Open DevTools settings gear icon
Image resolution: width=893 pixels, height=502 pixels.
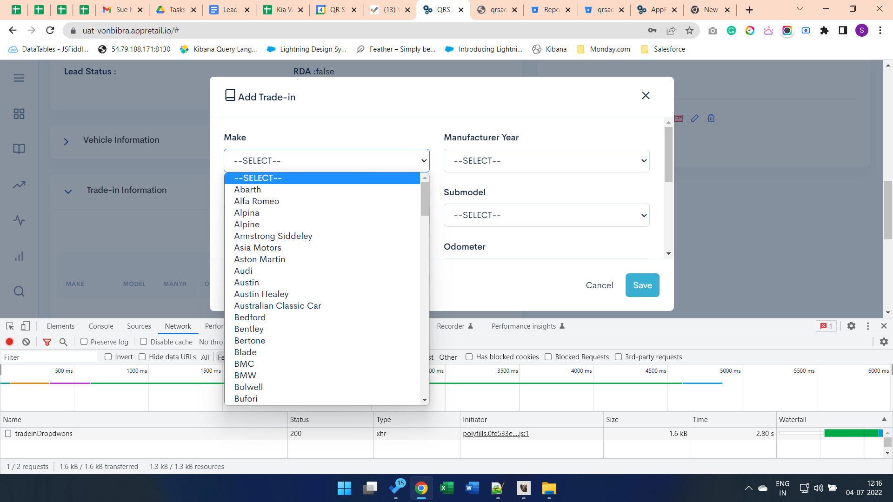point(851,326)
